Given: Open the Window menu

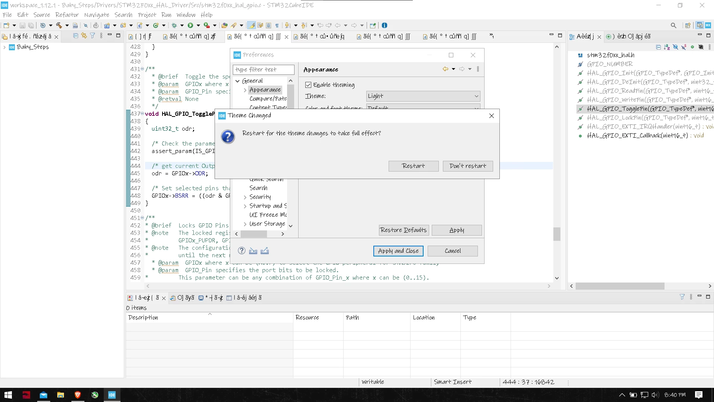Looking at the screenshot, I should point(186,15).
